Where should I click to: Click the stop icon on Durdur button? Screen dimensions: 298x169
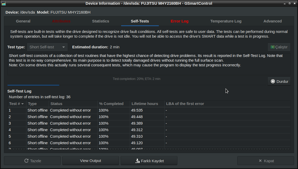[x=273, y=81]
